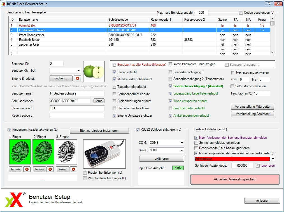The height and width of the screenshot is (212, 284).
Task: Disable RS232 Schloss aktivieren (L)
Action: 138,130
